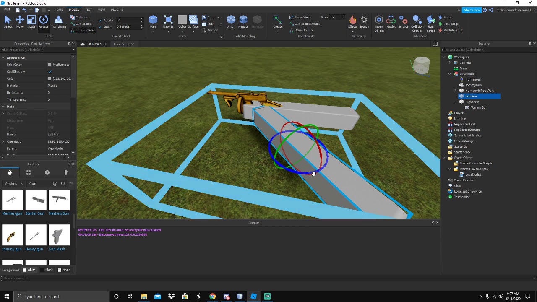
Task: Toggle Draw On Top option
Action: pos(300,30)
